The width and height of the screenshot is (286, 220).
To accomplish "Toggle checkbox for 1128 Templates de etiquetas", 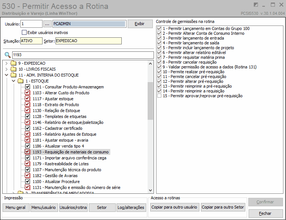I will (27, 116).
